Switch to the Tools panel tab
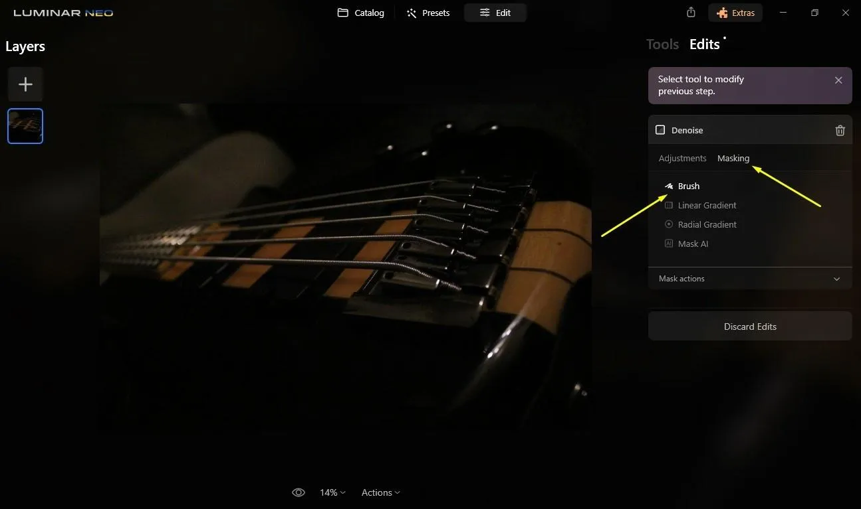 tap(662, 44)
